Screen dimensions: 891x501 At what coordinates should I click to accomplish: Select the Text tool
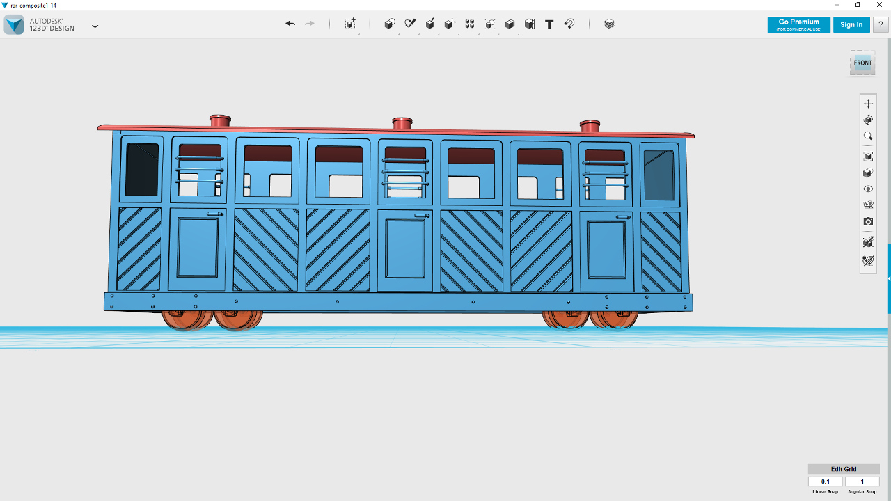549,24
